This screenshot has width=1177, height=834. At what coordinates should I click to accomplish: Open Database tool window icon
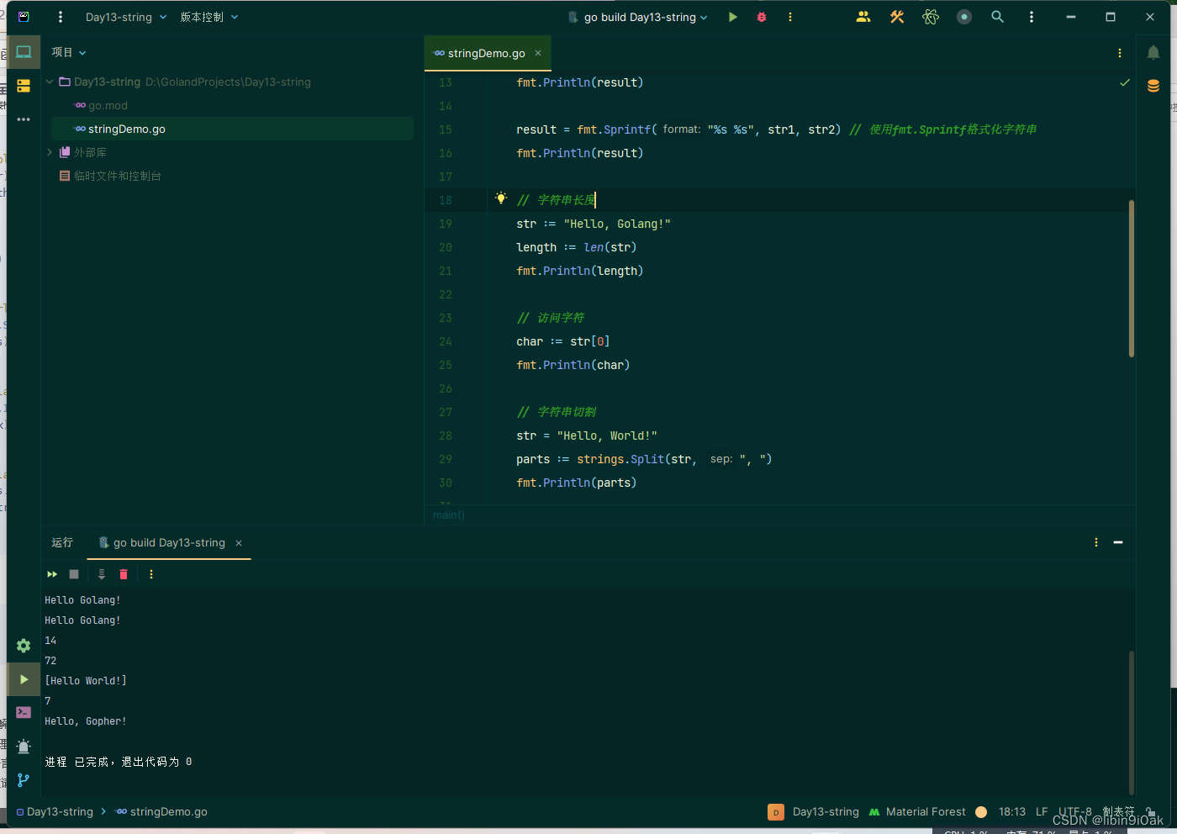pyautogui.click(x=1153, y=86)
